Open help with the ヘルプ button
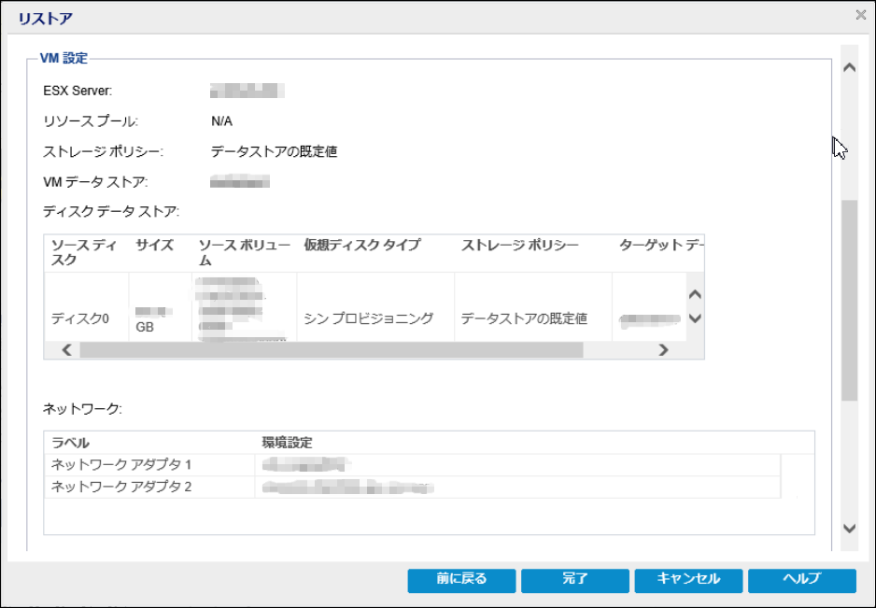Viewport: 876px width, 608px height. tap(801, 579)
